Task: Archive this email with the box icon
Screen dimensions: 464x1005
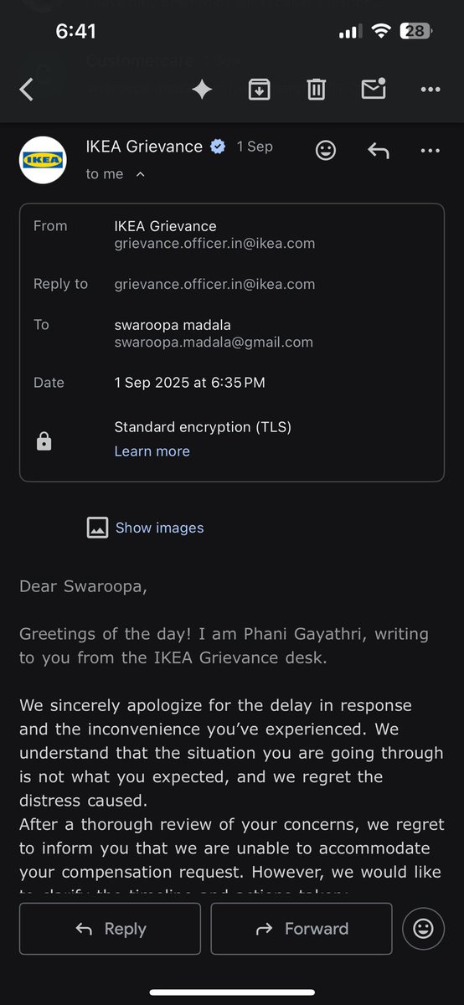Action: 260,90
